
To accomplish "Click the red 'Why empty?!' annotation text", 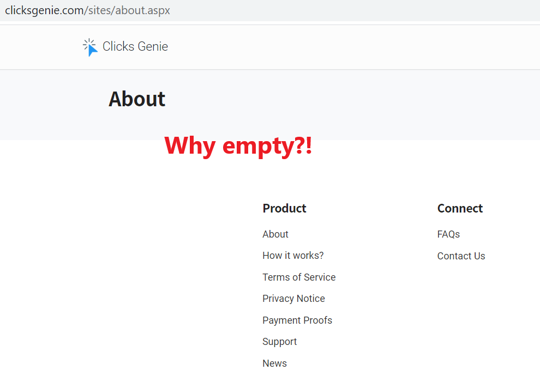I will tap(238, 146).
